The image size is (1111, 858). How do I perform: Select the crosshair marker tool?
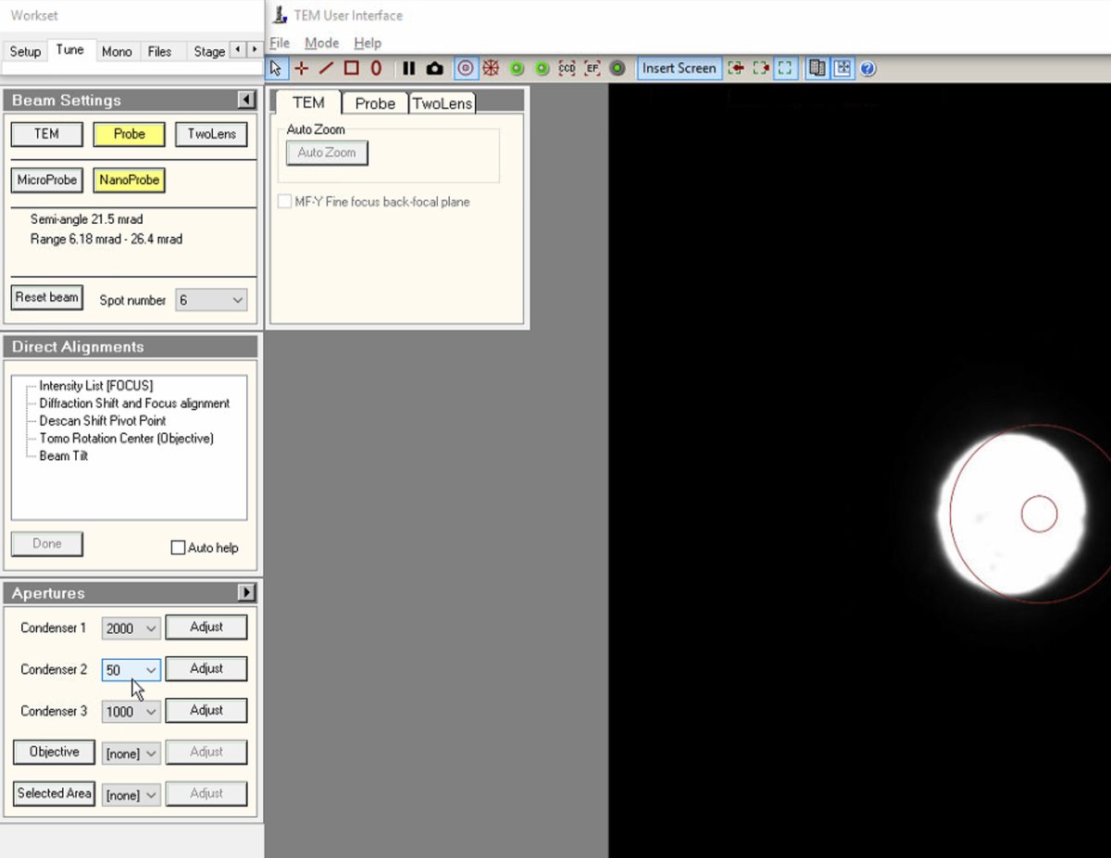(x=300, y=68)
